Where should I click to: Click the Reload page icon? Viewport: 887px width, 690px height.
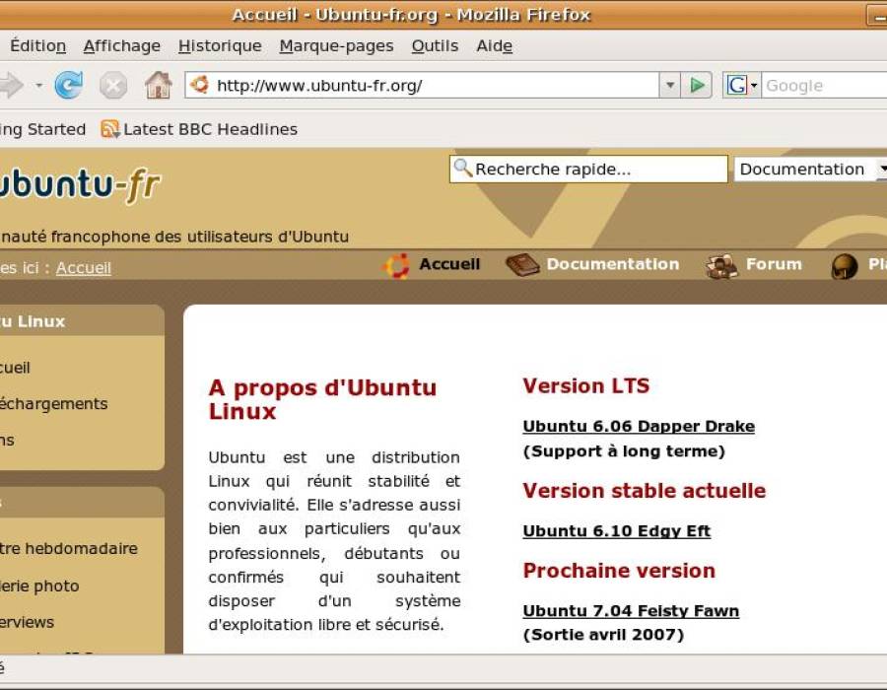coord(69,86)
